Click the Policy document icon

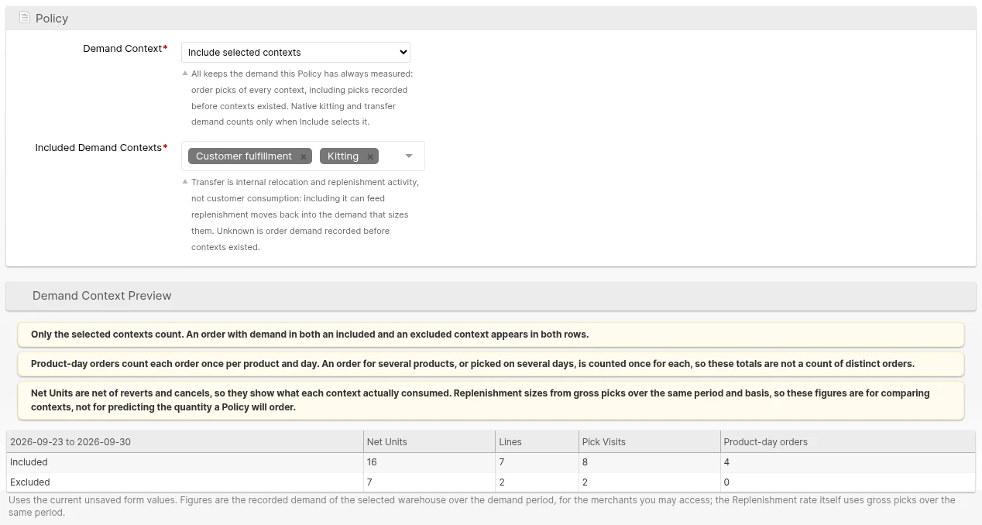coord(25,18)
